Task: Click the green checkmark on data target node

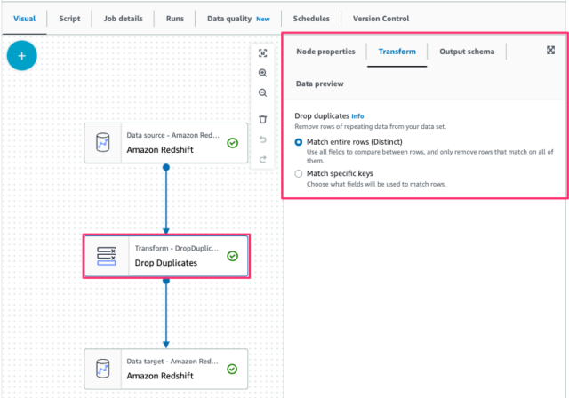Action: pyautogui.click(x=232, y=369)
